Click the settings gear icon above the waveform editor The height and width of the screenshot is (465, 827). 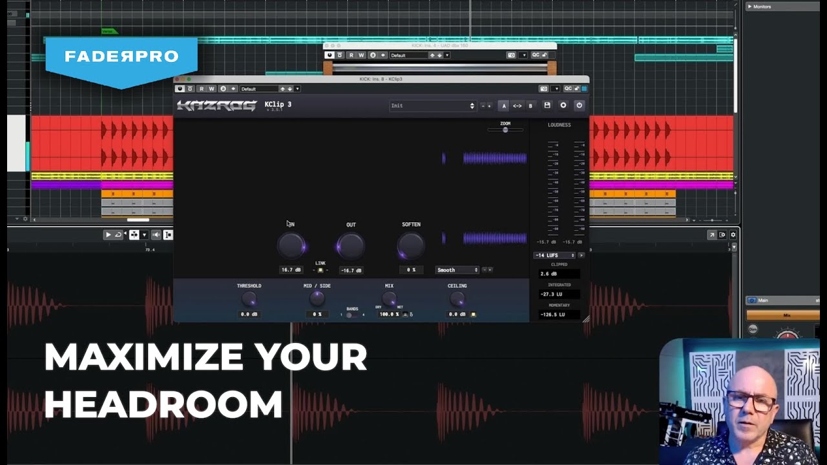(733, 235)
